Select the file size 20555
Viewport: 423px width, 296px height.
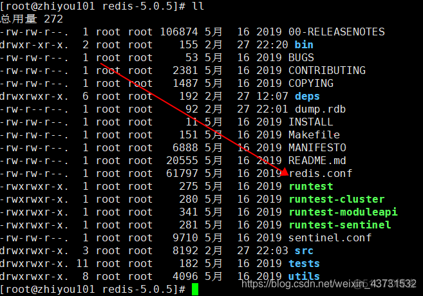pos(182,160)
